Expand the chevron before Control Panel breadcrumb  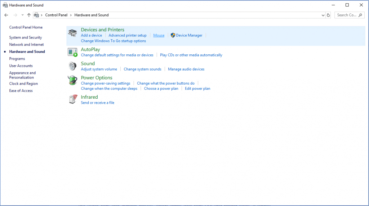(x=42, y=15)
